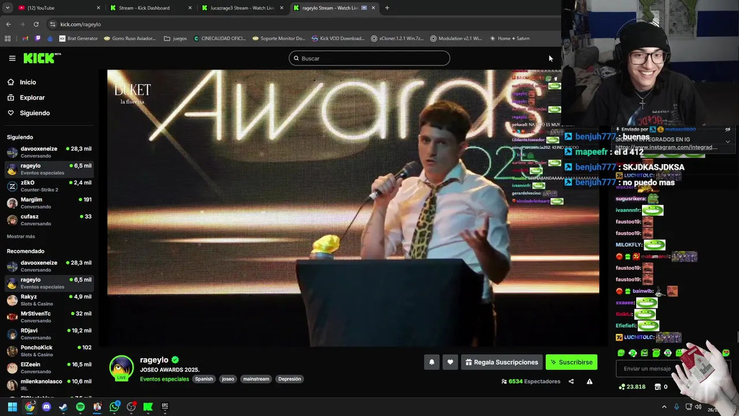Open MrStivenTc recommended channel

pos(49,317)
